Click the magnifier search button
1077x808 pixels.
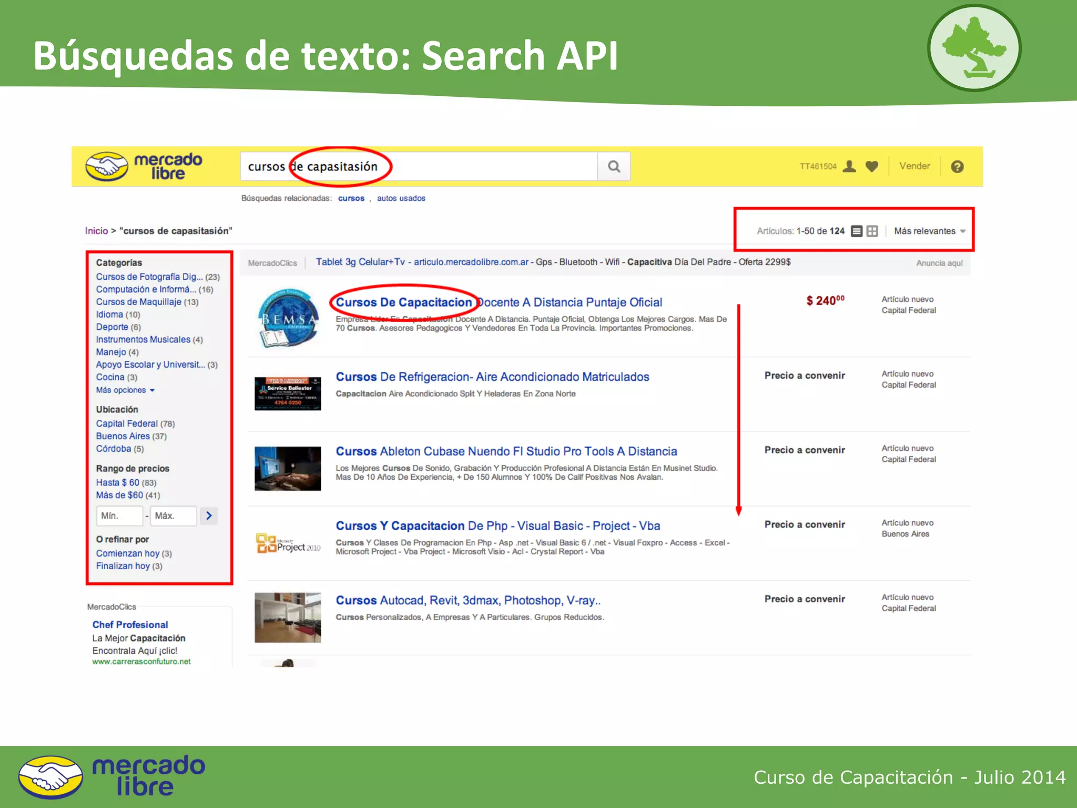614,166
